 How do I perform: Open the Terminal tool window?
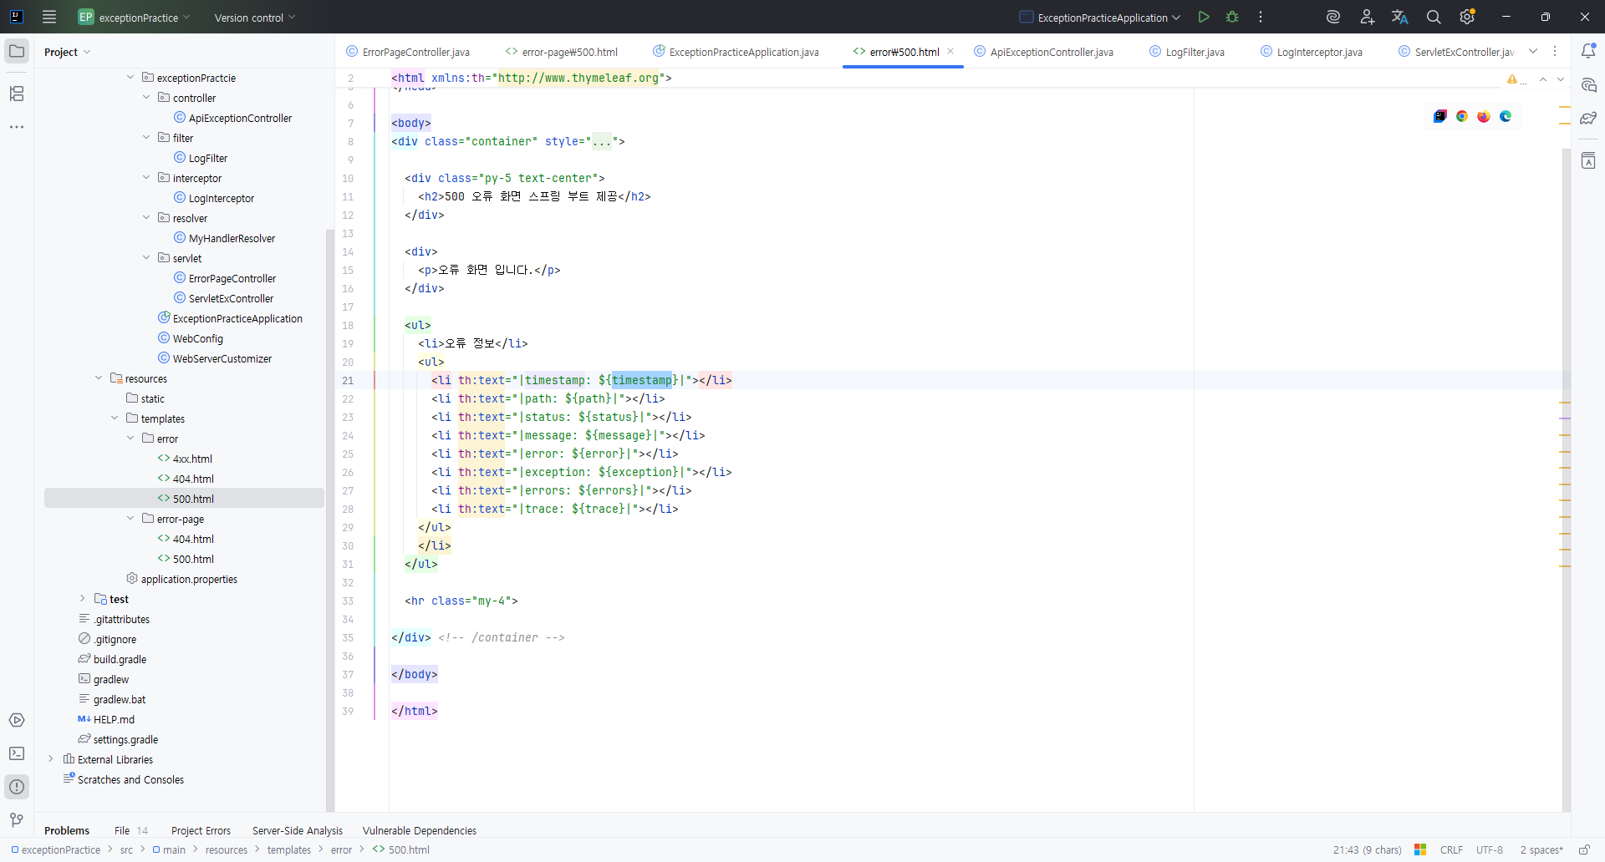point(17,753)
